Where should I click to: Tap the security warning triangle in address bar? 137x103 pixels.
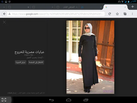coord(9,14)
